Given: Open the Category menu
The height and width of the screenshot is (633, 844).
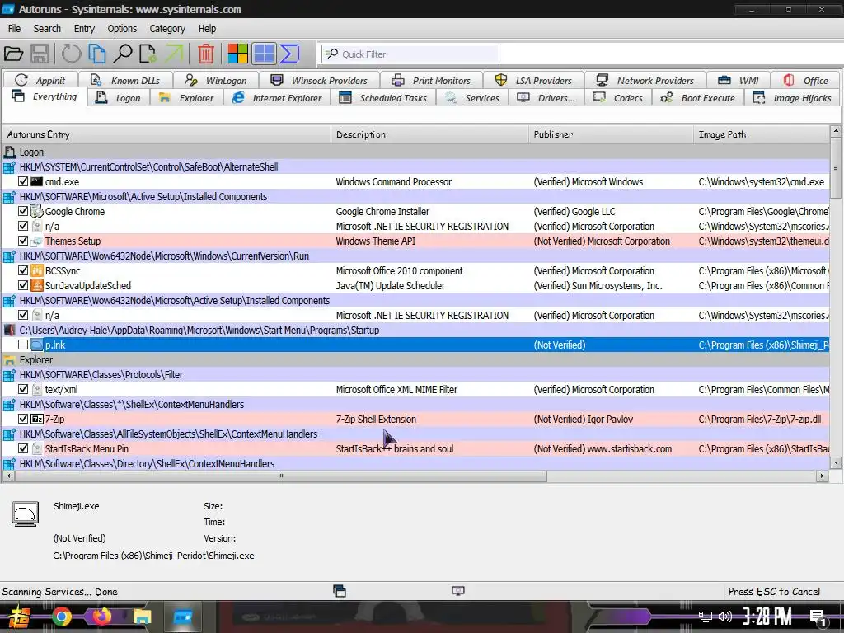Looking at the screenshot, I should (167, 29).
